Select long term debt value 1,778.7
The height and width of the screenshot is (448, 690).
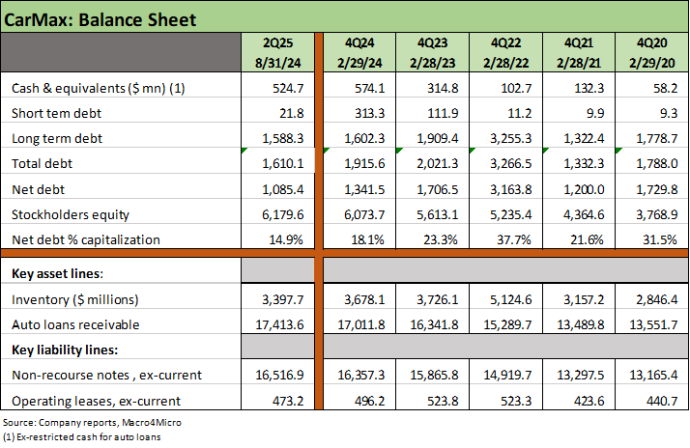657,138
